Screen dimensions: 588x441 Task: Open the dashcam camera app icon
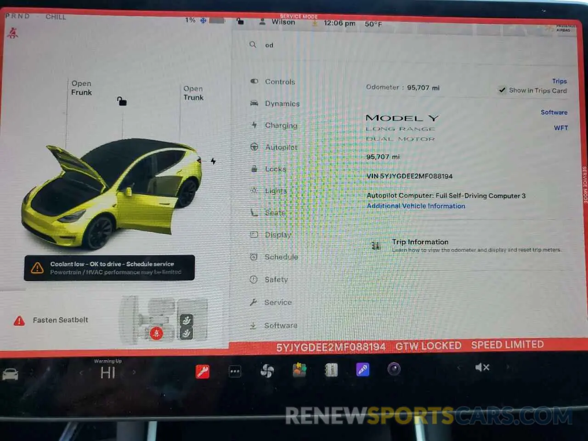click(394, 369)
